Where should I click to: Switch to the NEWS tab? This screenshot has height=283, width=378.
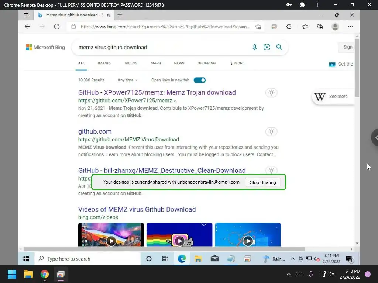click(179, 63)
